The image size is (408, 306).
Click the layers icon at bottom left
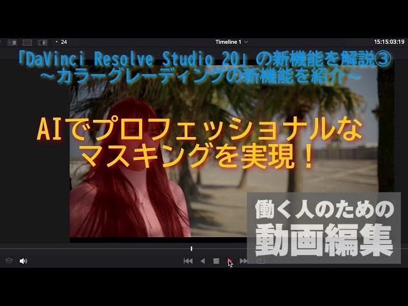[9, 261]
